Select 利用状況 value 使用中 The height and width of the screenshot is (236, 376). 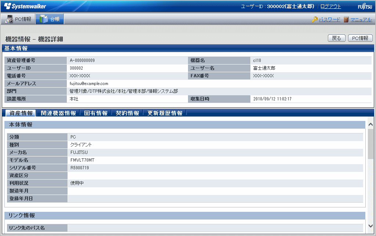pos(77,183)
